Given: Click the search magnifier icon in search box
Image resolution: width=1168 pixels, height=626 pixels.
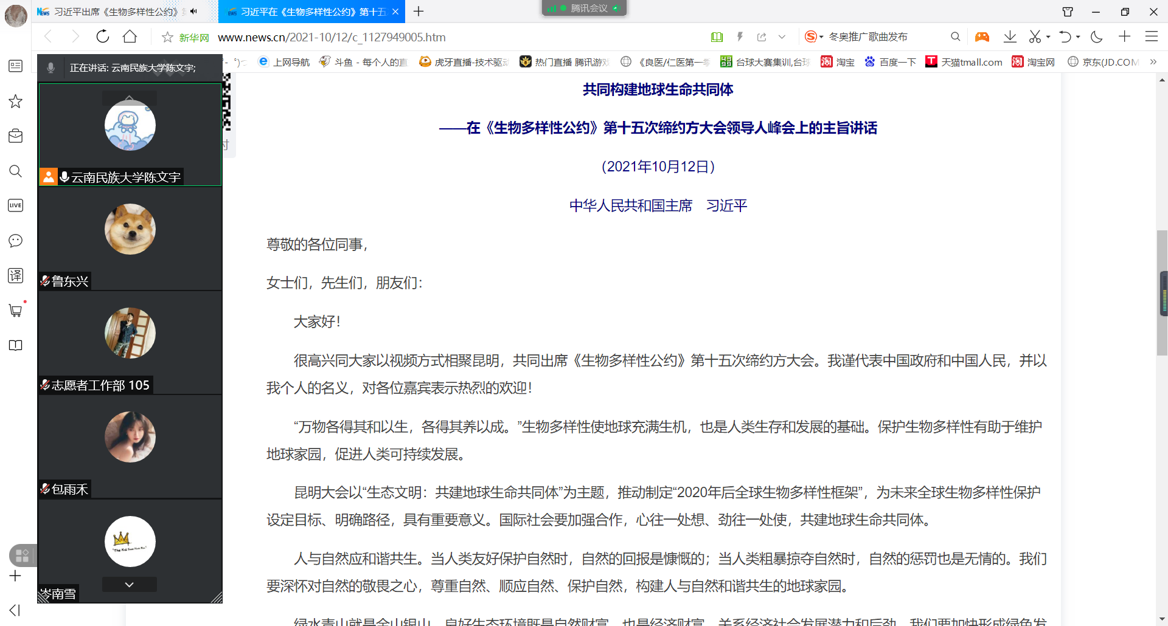Looking at the screenshot, I should click(956, 37).
